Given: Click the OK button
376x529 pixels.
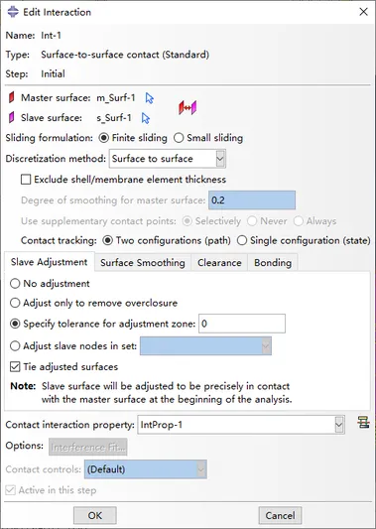Looking at the screenshot, I should (x=95, y=515).
